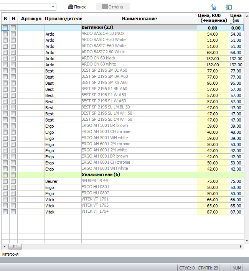This screenshot has height=271, width=249.
Task: Click the horizontal scrollbar right arrow
Action: tap(241, 246)
